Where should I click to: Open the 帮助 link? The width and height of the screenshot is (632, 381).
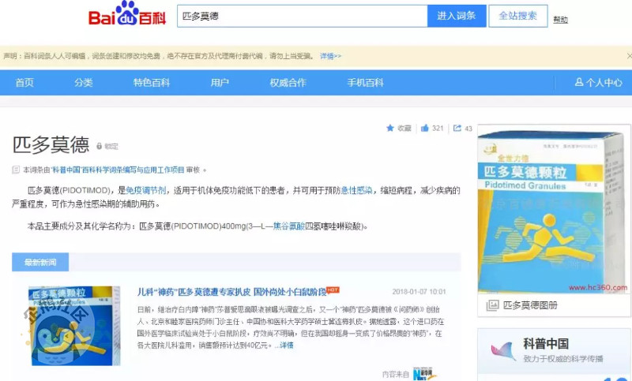point(560,19)
